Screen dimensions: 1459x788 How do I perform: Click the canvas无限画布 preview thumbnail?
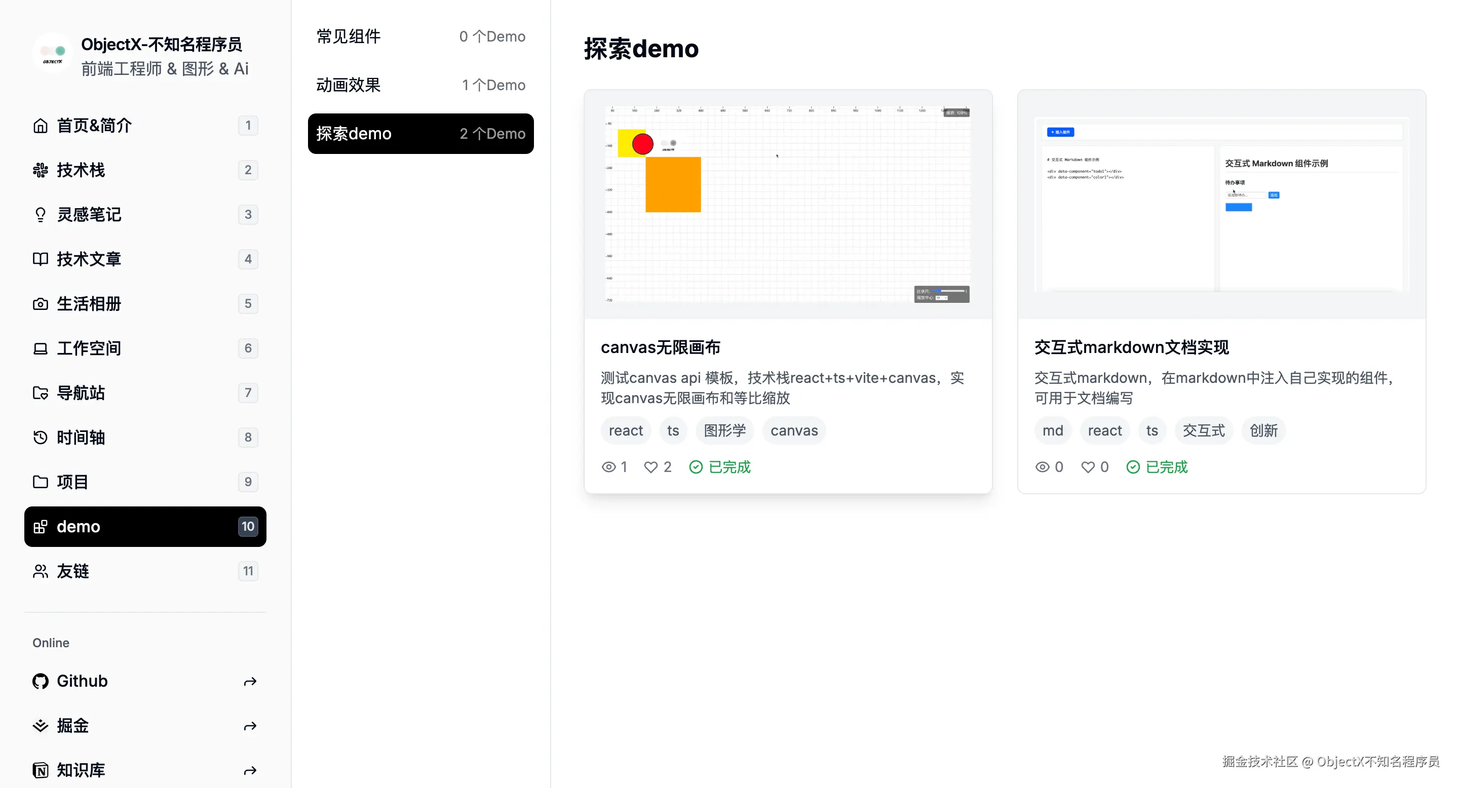(x=788, y=205)
